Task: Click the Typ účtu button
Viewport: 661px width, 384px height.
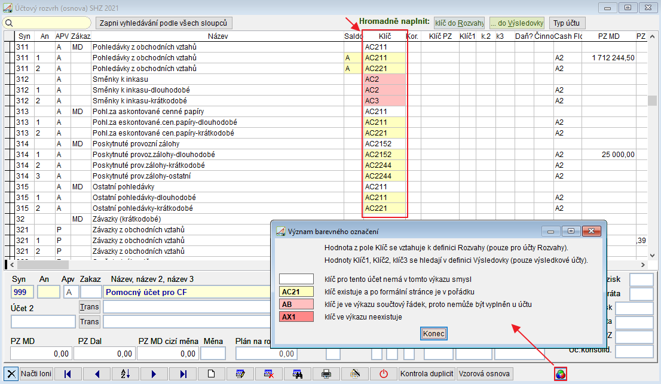Action: (567, 23)
